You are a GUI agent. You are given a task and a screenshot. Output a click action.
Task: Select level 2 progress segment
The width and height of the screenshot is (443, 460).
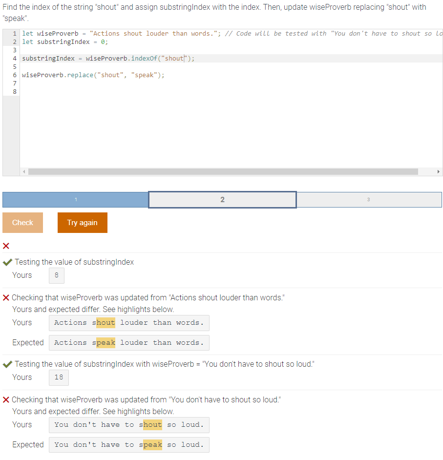pyautogui.click(x=222, y=200)
